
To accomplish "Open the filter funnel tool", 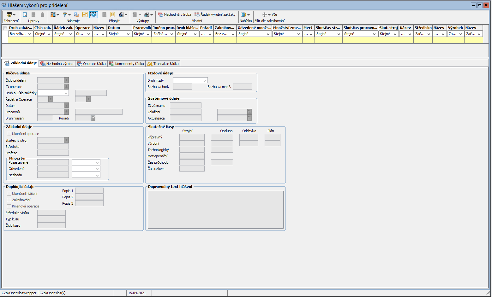I will coord(65,15).
